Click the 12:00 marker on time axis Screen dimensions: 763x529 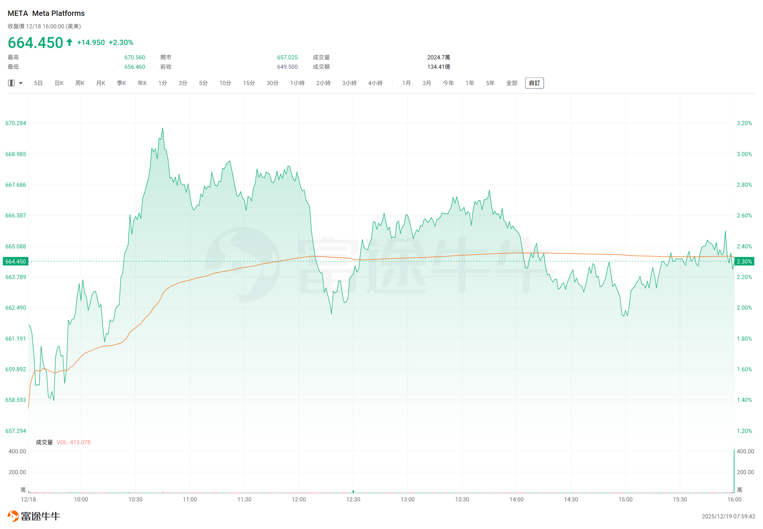pos(299,500)
